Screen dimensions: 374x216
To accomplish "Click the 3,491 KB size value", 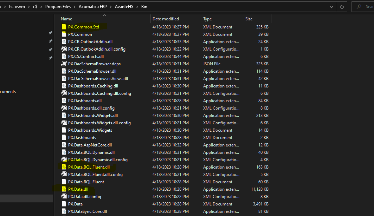I will [x=261, y=204].
